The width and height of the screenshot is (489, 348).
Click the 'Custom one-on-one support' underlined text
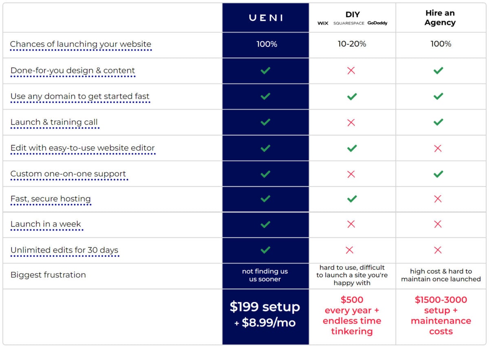pos(68,174)
